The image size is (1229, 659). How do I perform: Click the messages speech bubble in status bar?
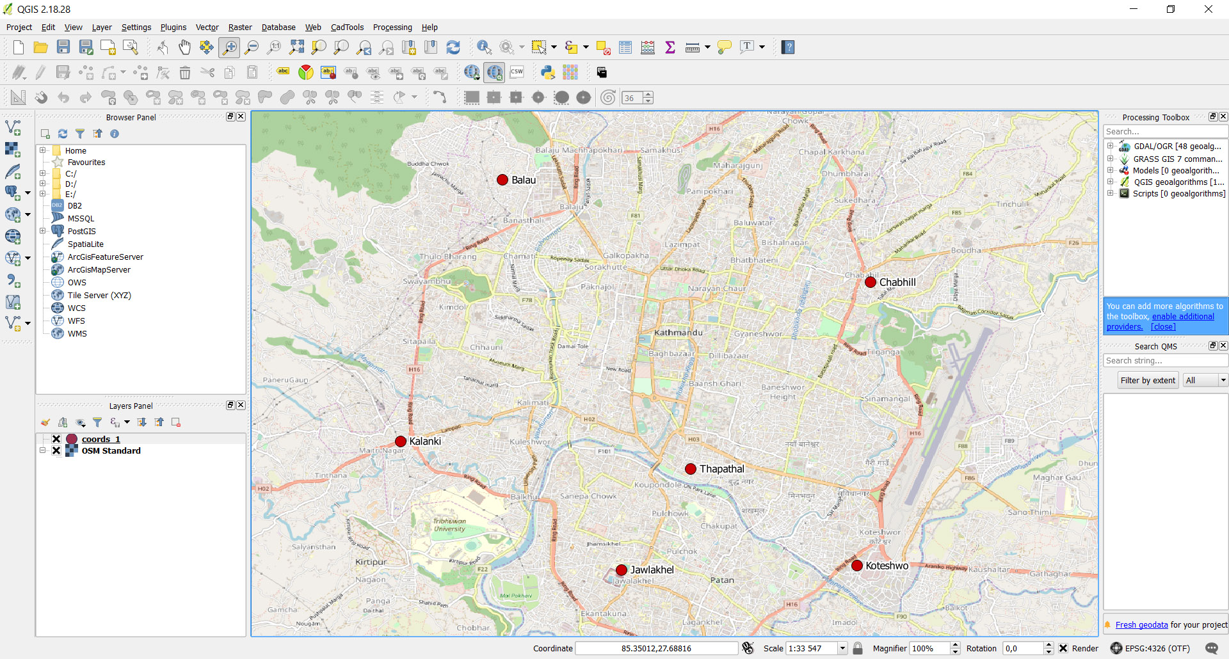(1212, 648)
